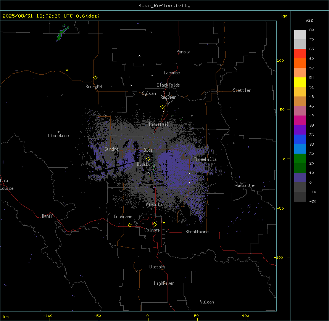Click the Airdrie label

tap(154, 205)
